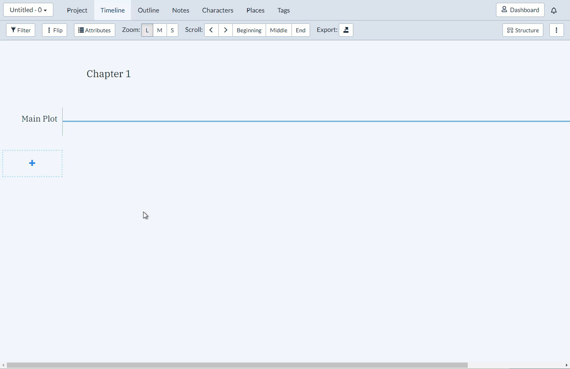Open the Tags tab
Image resolution: width=570 pixels, height=369 pixels.
tap(284, 10)
